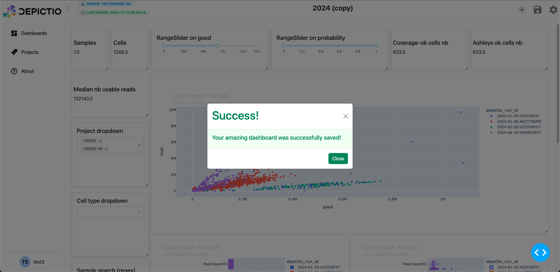Click the right handle of RangeSlider on good
The width and height of the screenshot is (560, 272).
217,46
